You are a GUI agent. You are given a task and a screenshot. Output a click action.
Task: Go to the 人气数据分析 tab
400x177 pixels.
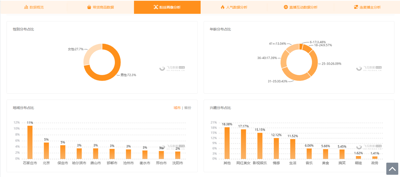pos(234,7)
